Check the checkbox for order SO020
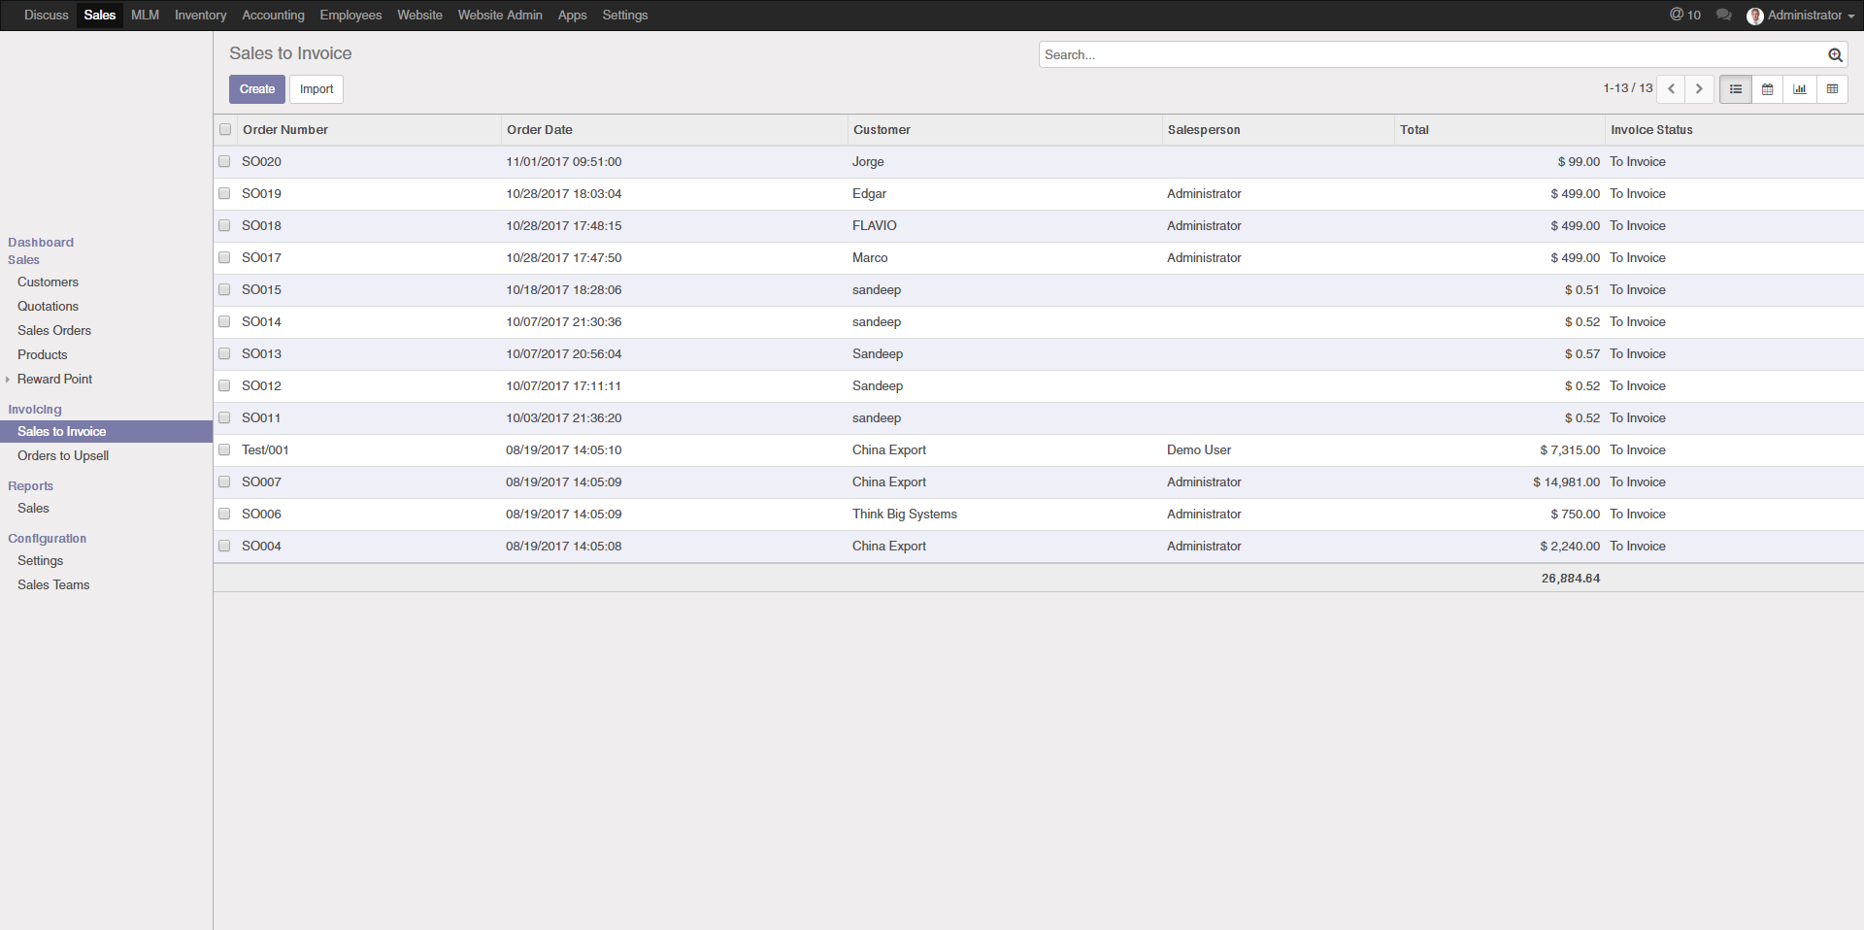1864x930 pixels. pos(224,161)
